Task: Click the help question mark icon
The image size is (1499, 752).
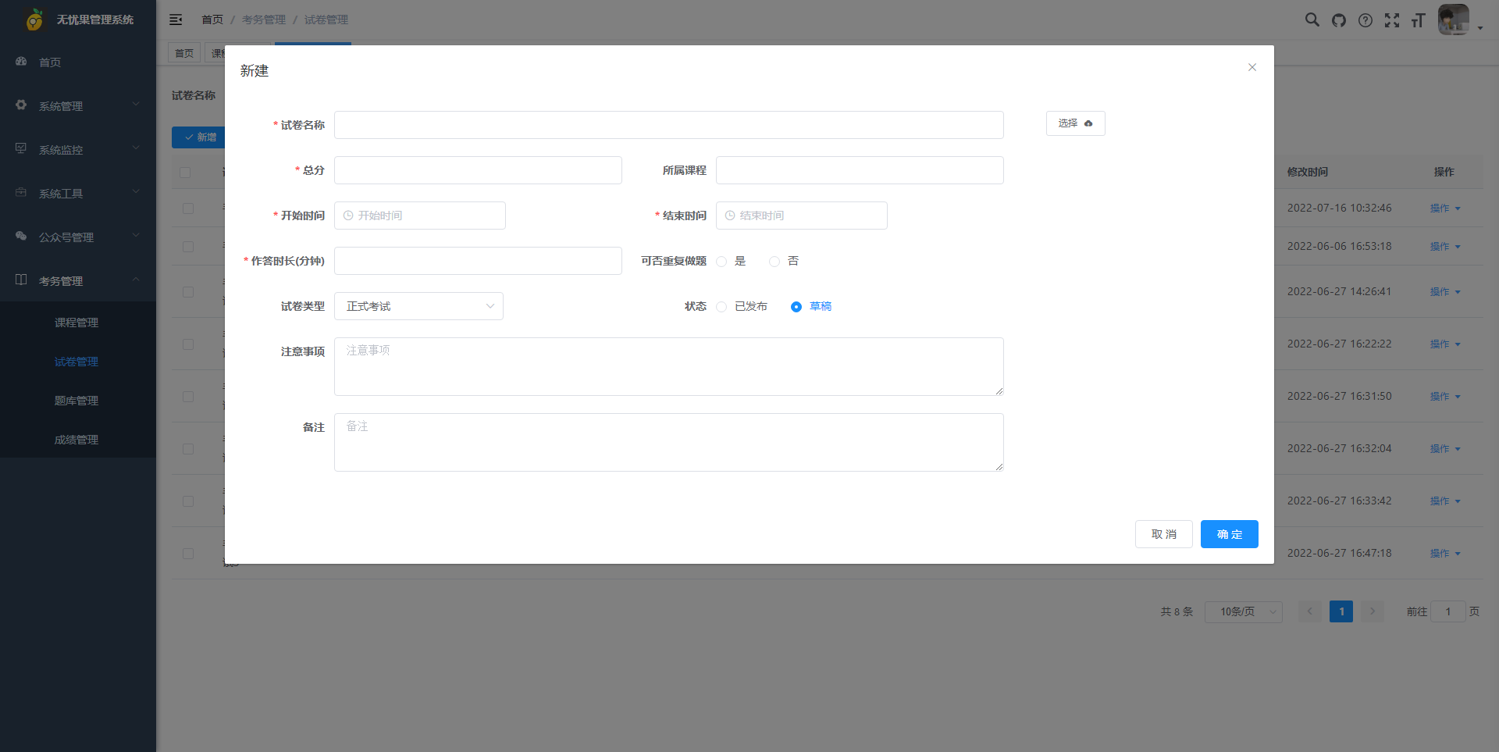Action: (1365, 20)
